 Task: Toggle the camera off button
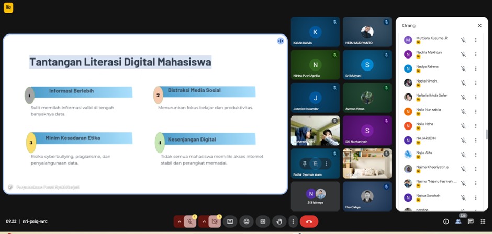click(x=215, y=221)
